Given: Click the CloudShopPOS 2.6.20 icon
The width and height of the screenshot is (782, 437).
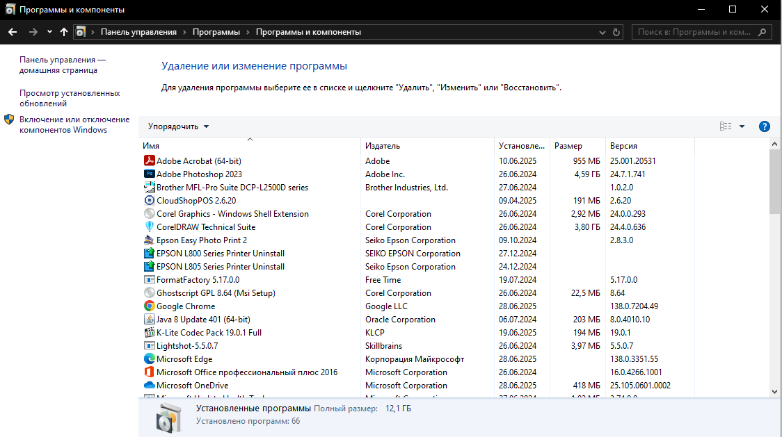Looking at the screenshot, I should (x=149, y=200).
